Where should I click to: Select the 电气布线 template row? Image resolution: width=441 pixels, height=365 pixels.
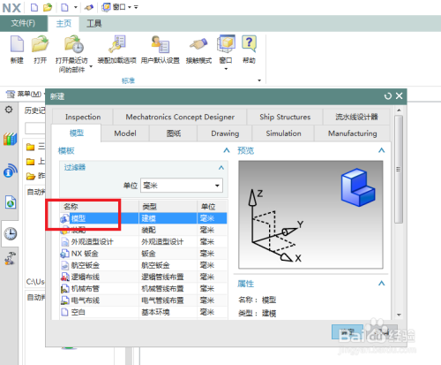[144, 300]
